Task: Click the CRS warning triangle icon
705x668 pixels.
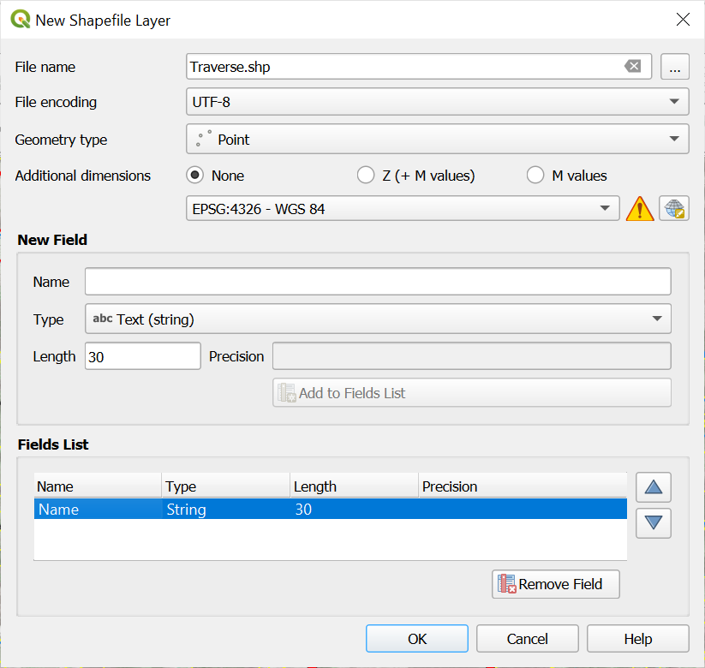Action: (x=639, y=208)
